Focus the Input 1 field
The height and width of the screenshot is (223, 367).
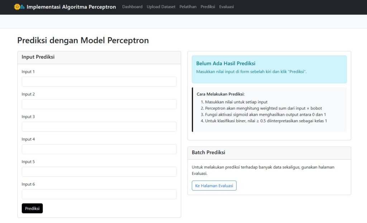pos(99,81)
